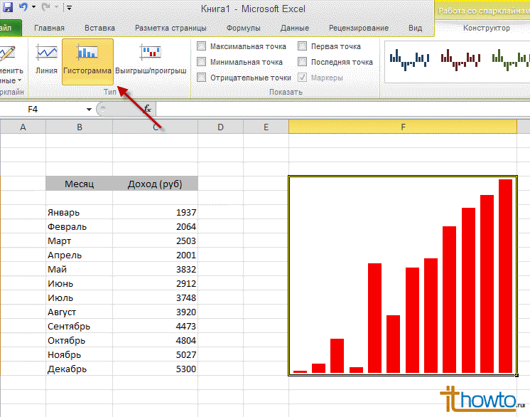Select the cell with value 5300
Image resolution: width=530 pixels, height=417 pixels.
click(x=156, y=369)
